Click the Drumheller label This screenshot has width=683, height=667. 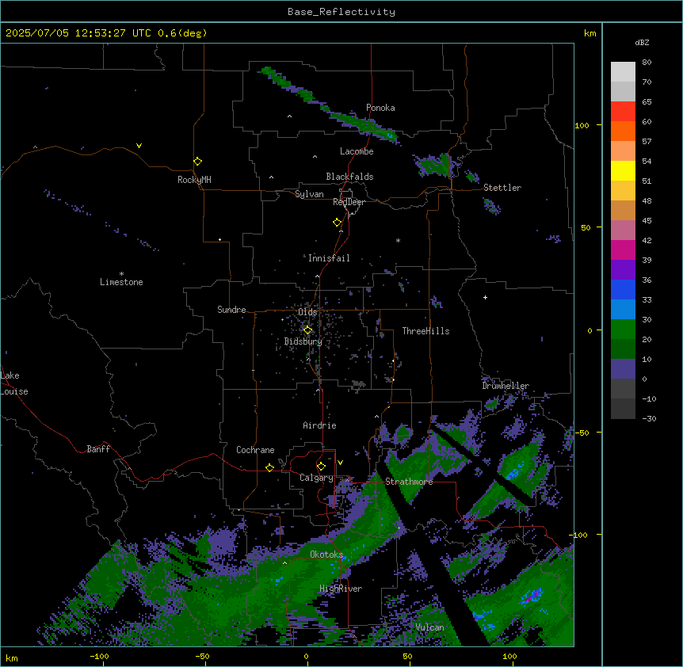click(x=506, y=386)
